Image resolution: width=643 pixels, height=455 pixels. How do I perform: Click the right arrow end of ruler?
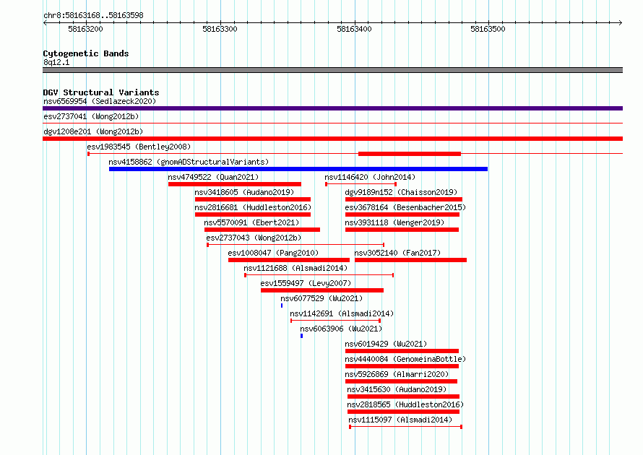coord(620,23)
